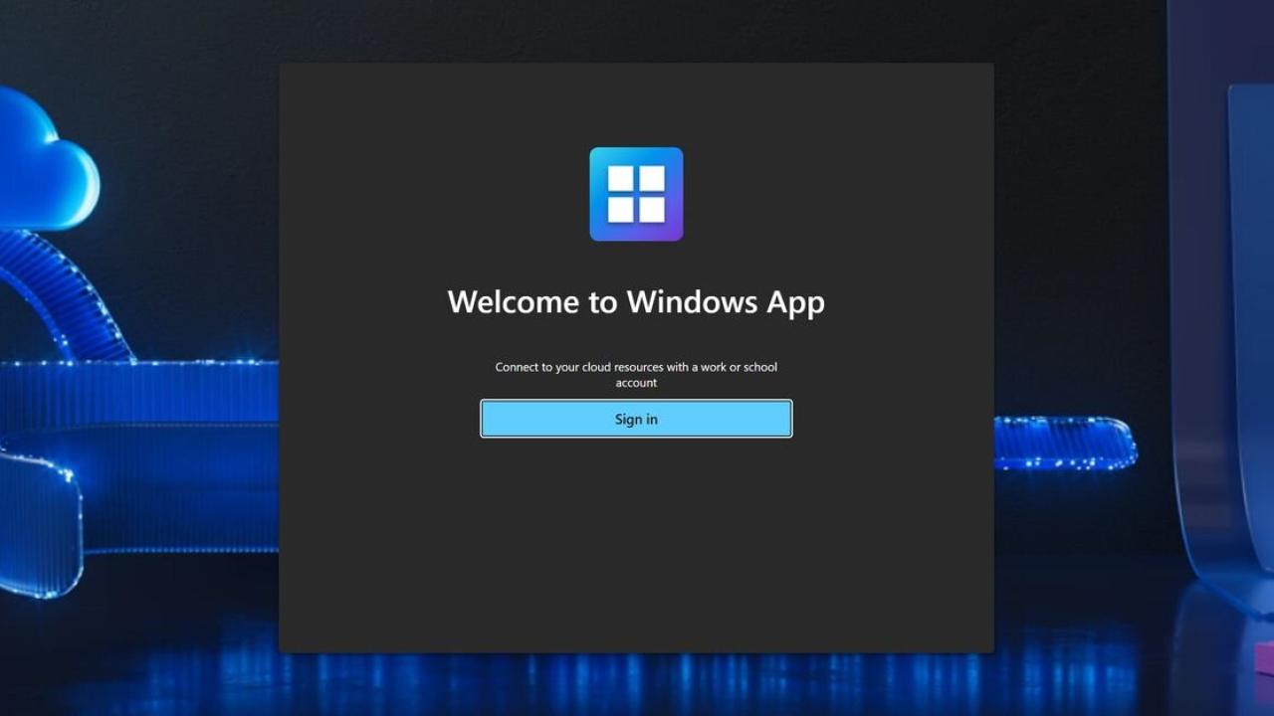Select the 'Welcome to Windows App' heading
Screen dimensions: 1274x716
(636, 302)
